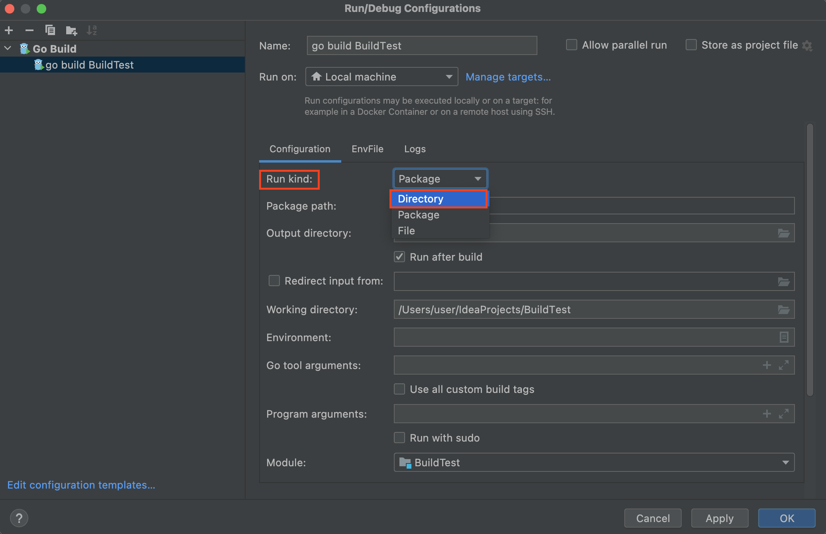Collapse the Go Build tree node
This screenshot has height=534, width=826.
[x=8, y=49]
